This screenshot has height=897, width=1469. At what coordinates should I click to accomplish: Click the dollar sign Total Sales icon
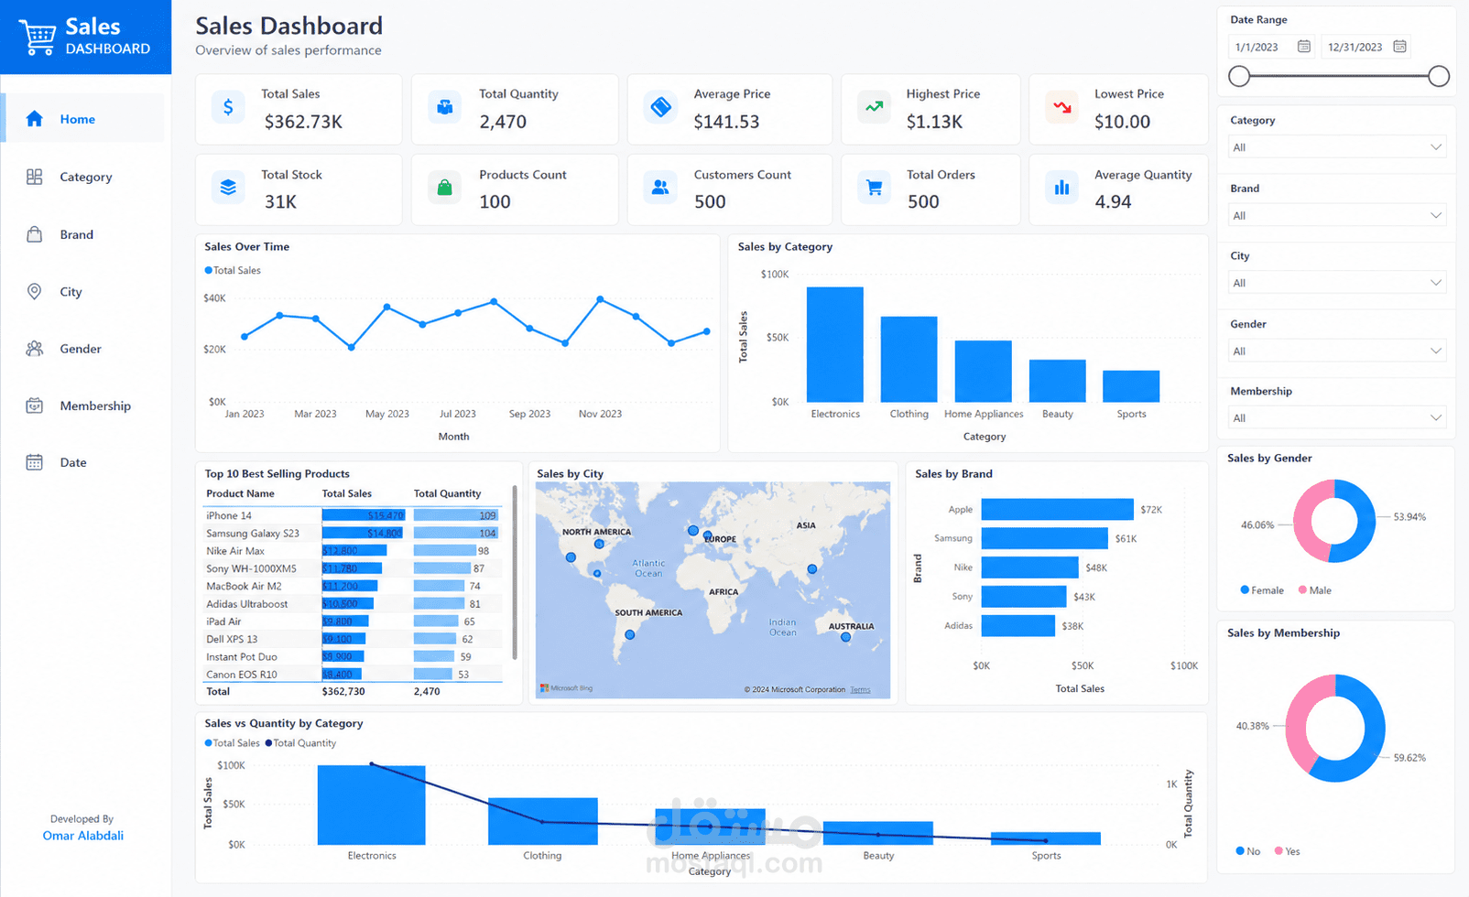pyautogui.click(x=228, y=107)
